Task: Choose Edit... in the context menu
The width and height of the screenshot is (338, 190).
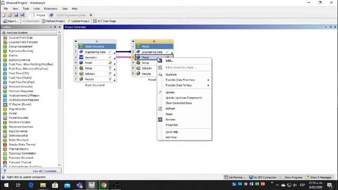Action: pyautogui.click(x=184, y=61)
